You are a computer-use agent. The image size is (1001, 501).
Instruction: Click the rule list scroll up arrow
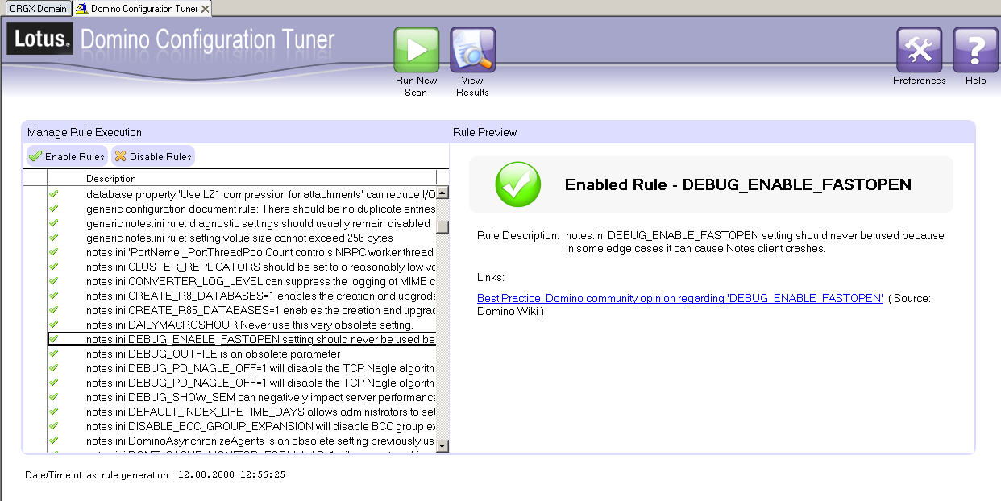point(442,193)
